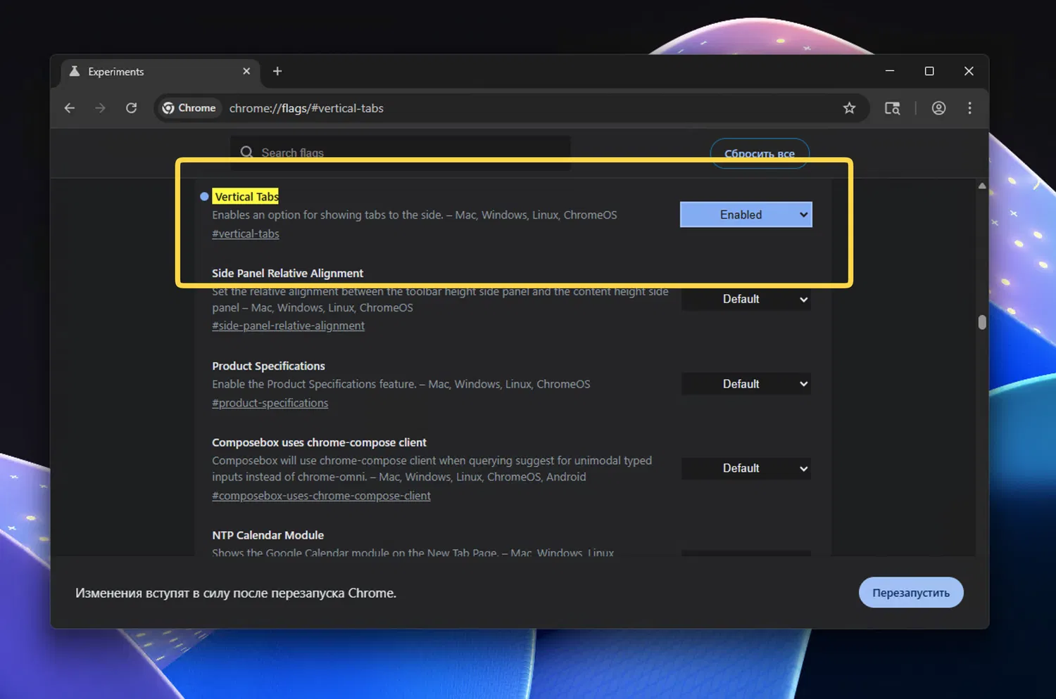
Task: Open Chrome's three-dot menu
Action: (969, 108)
